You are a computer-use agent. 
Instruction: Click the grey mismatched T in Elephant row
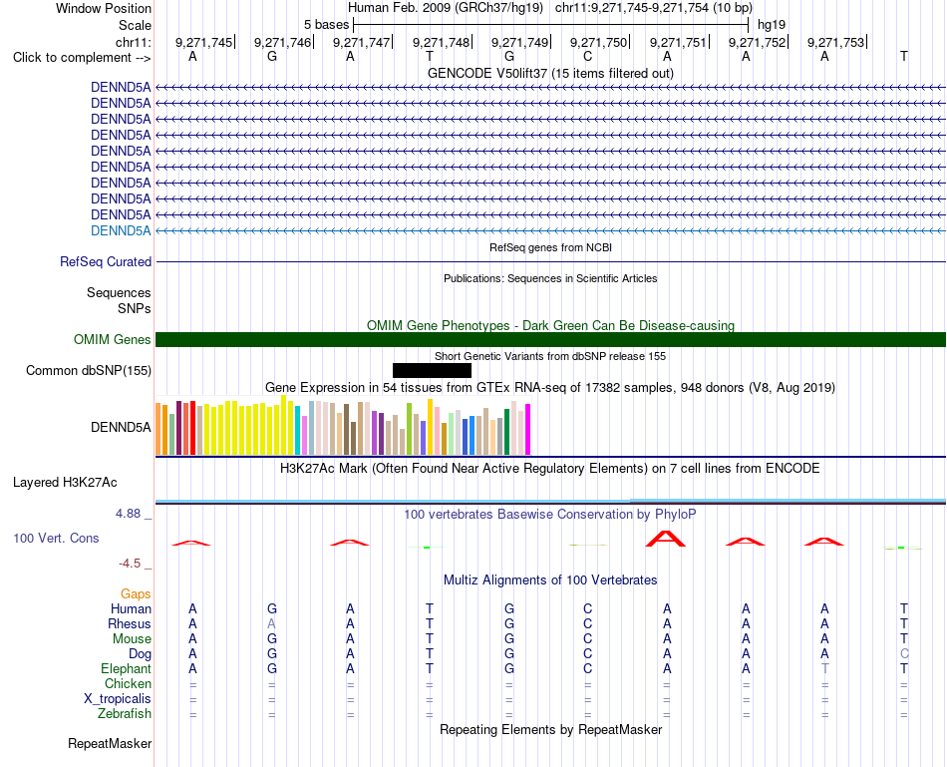[825, 669]
